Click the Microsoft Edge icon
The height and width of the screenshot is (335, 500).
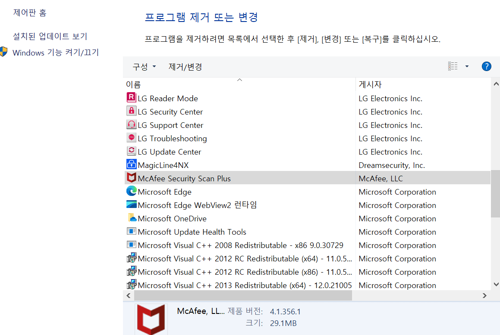click(132, 191)
